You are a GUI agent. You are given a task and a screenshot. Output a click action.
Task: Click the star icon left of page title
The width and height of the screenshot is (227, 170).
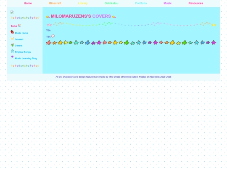click(x=48, y=17)
